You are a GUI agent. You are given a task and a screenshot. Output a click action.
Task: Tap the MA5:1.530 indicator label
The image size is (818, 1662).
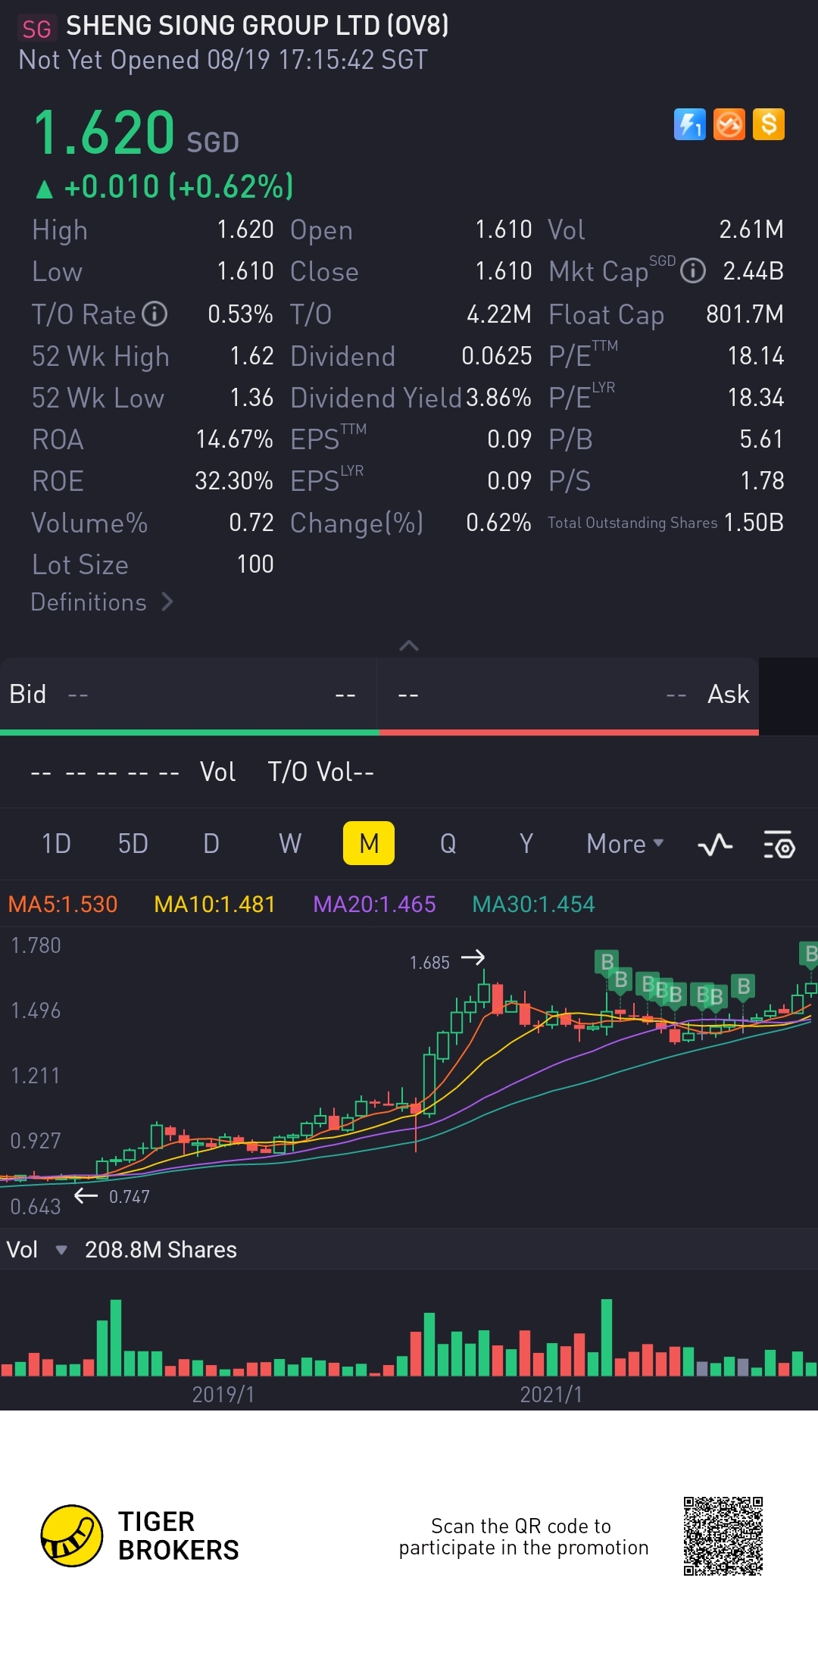coord(63,904)
